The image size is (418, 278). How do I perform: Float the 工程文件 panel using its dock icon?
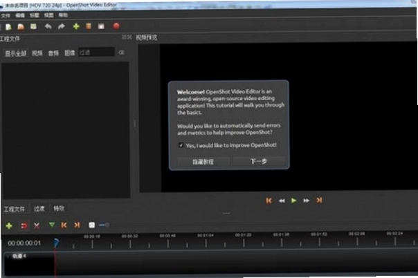point(124,37)
